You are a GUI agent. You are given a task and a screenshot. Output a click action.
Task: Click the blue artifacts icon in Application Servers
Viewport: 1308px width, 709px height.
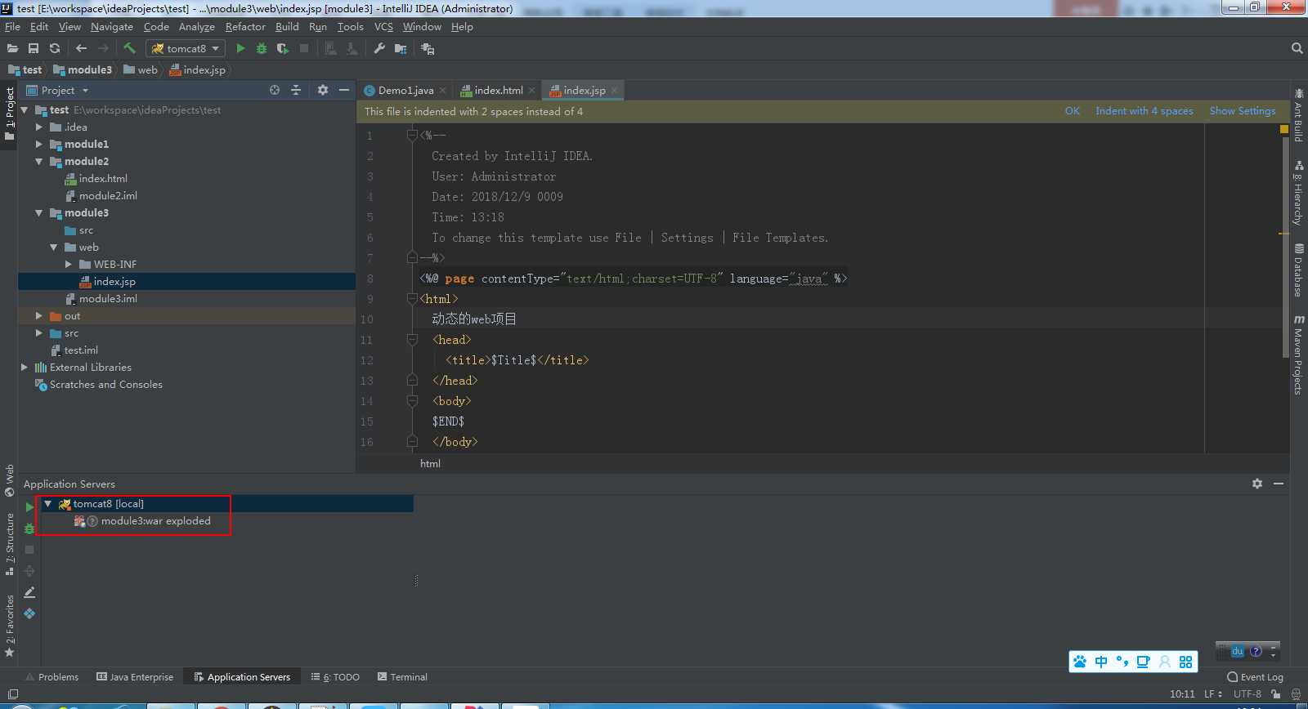point(29,613)
